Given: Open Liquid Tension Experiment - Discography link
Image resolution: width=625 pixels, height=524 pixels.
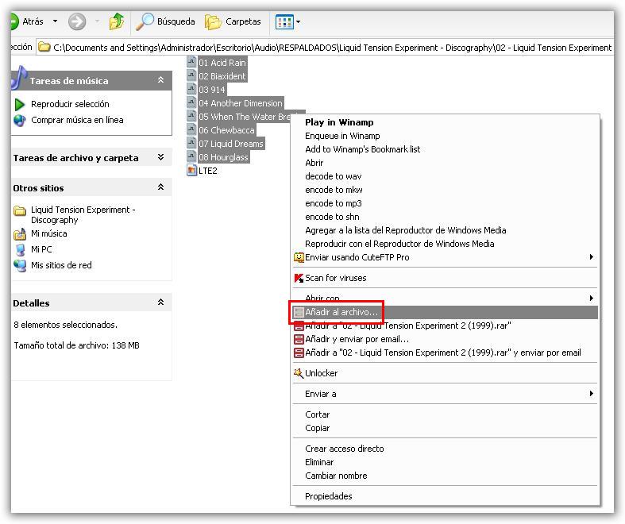Looking at the screenshot, I should [x=83, y=215].
